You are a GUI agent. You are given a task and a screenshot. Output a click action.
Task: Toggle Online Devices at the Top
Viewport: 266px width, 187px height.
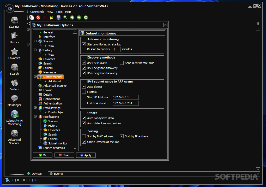(x=84, y=142)
